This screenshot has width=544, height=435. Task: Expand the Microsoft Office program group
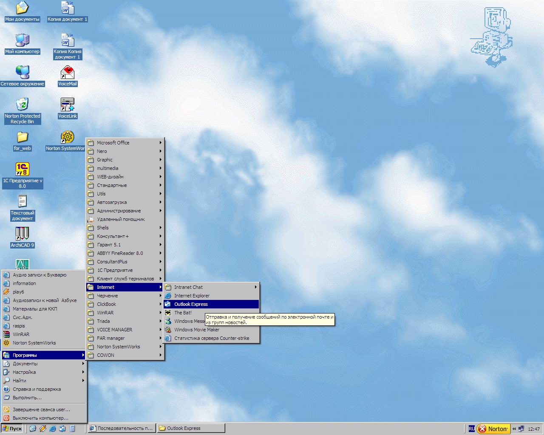pos(125,143)
